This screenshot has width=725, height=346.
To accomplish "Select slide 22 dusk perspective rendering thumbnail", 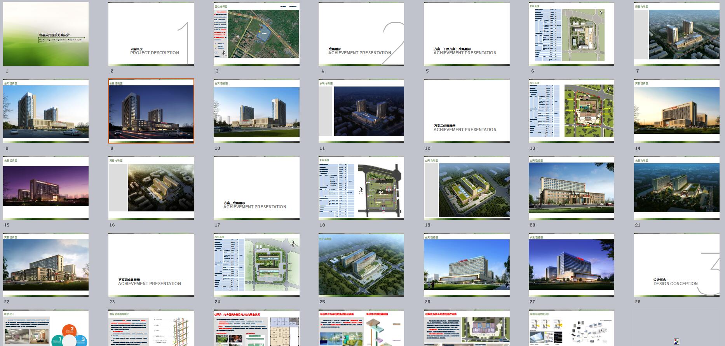I will point(46,265).
